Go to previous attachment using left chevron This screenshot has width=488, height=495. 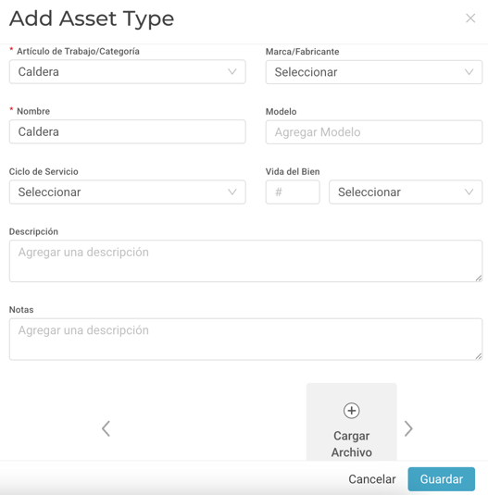click(106, 428)
